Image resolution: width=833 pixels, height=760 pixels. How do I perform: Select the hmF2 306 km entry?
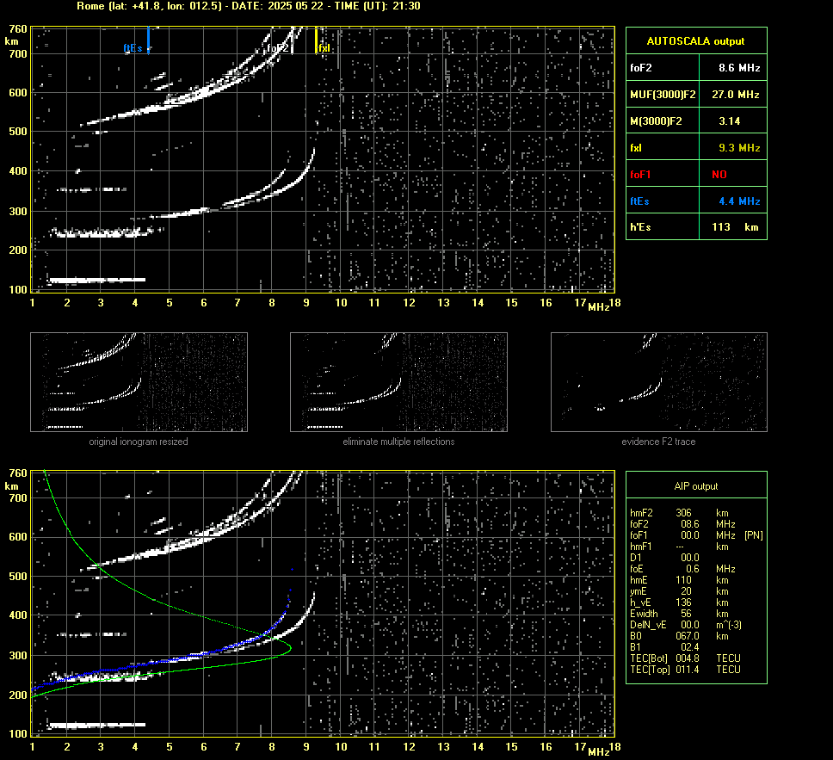[x=679, y=513]
